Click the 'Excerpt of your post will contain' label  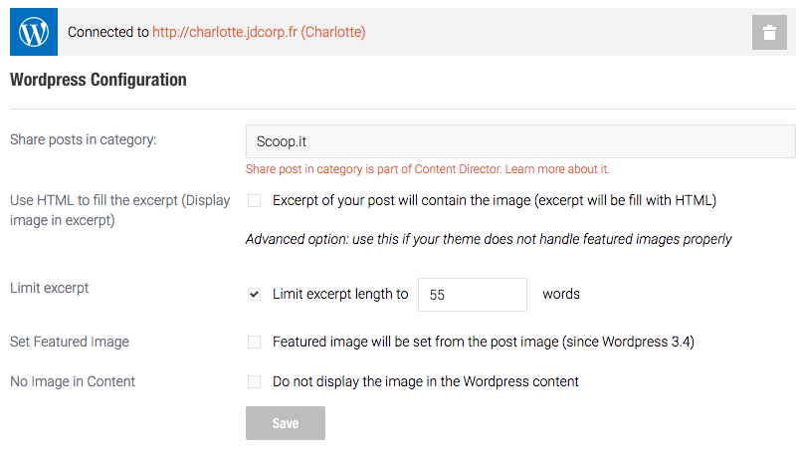click(495, 200)
